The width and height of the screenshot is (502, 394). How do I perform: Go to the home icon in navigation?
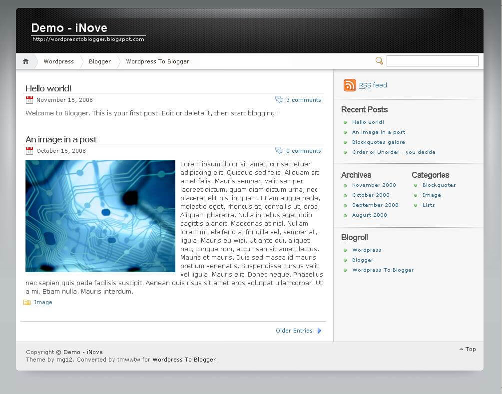coord(25,61)
